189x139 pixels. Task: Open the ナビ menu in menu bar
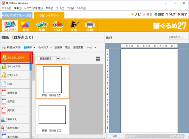70,8
